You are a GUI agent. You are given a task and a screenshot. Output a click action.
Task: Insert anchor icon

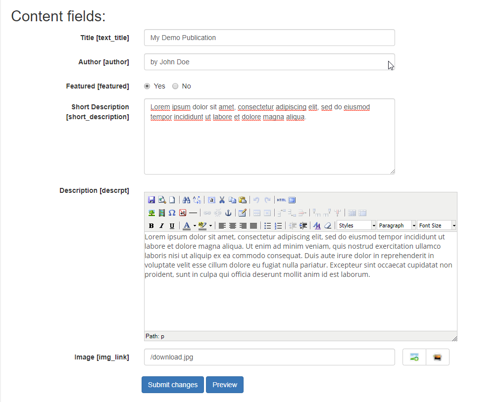[228, 213]
